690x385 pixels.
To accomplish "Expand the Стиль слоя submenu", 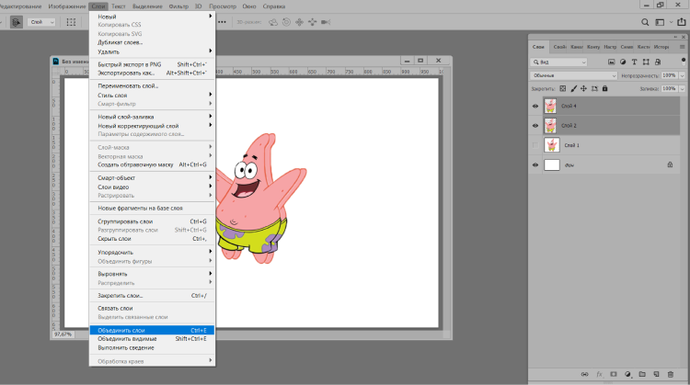I will click(152, 95).
